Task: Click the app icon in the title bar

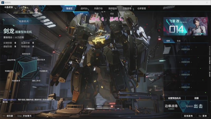Action: (3, 2)
